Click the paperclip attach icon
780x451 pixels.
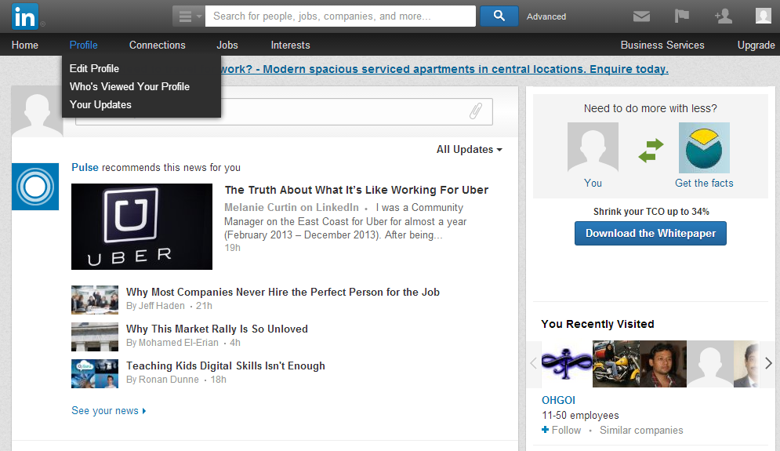pos(476,111)
